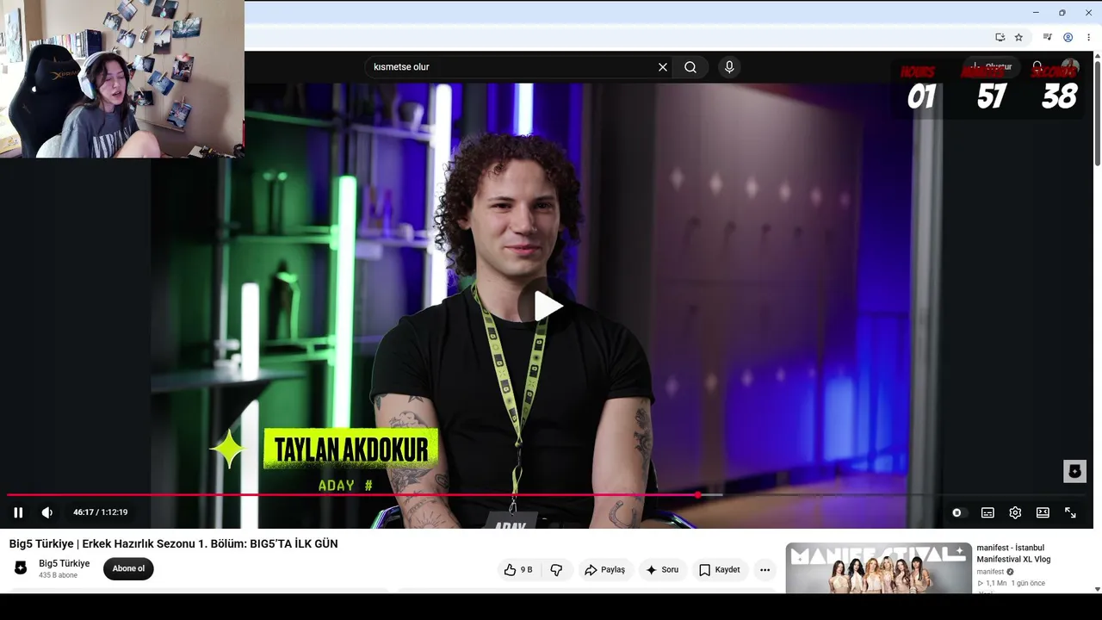Subscribe with the 'Abone ol' button
This screenshot has height=620, width=1102.
pyautogui.click(x=128, y=568)
